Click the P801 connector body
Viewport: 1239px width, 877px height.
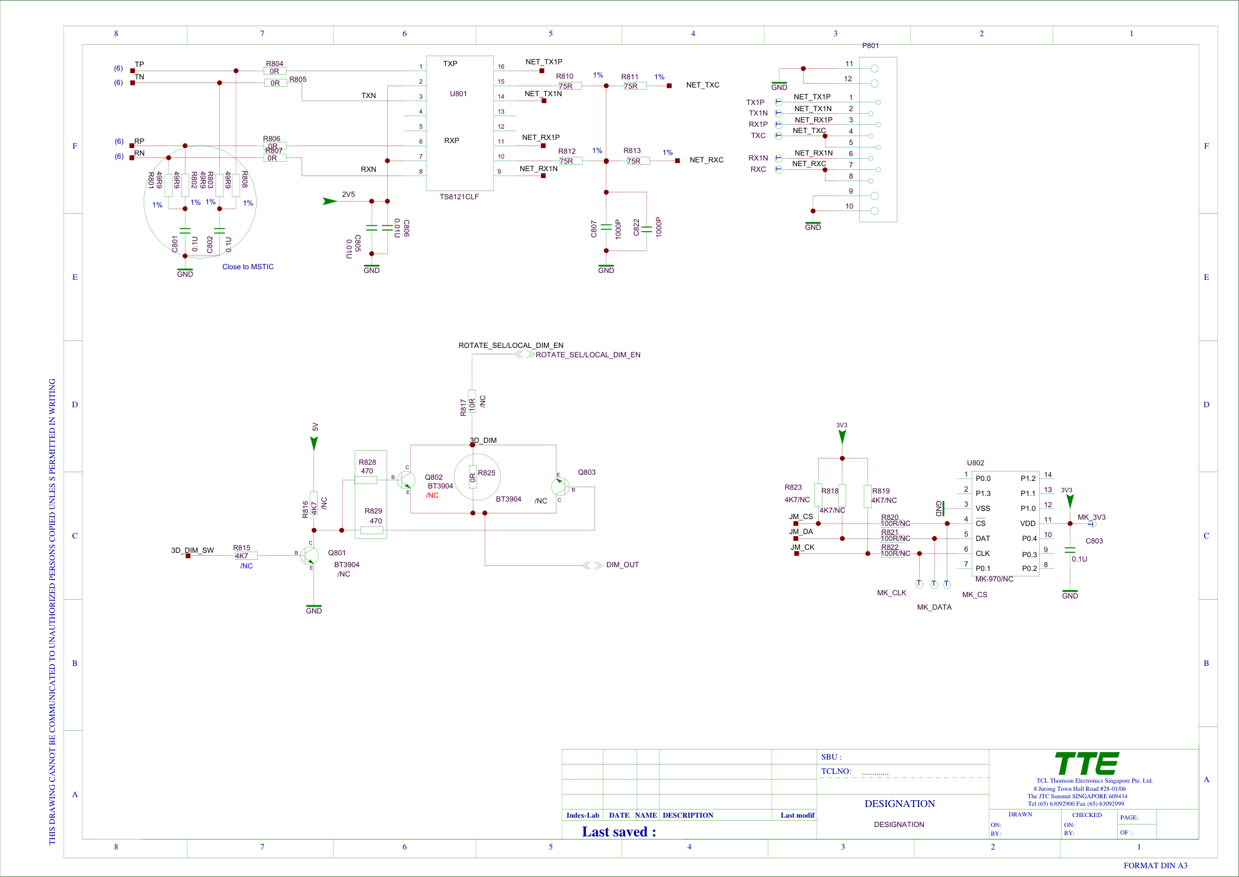click(x=878, y=139)
